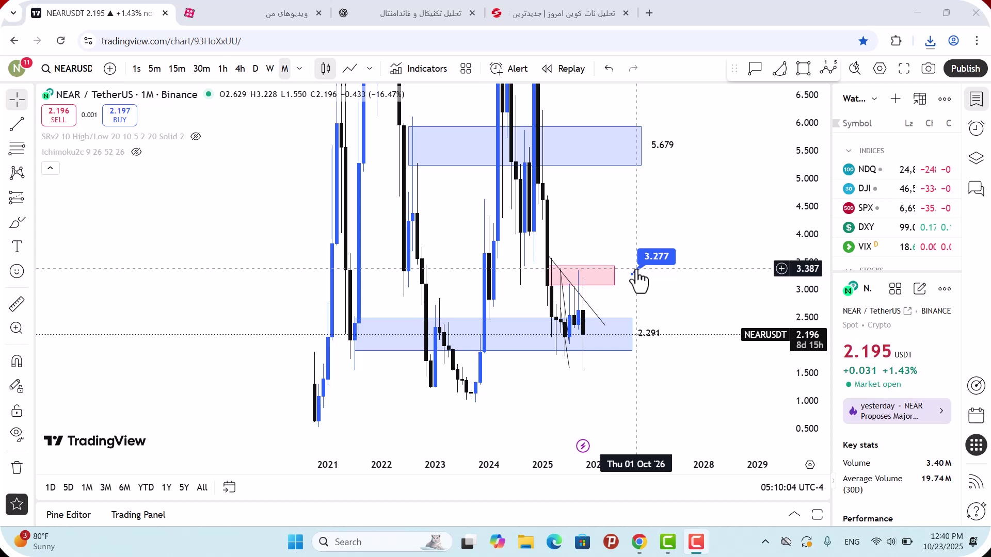This screenshot has height=557, width=991.
Task: Start bar Replay mode
Action: click(x=563, y=69)
